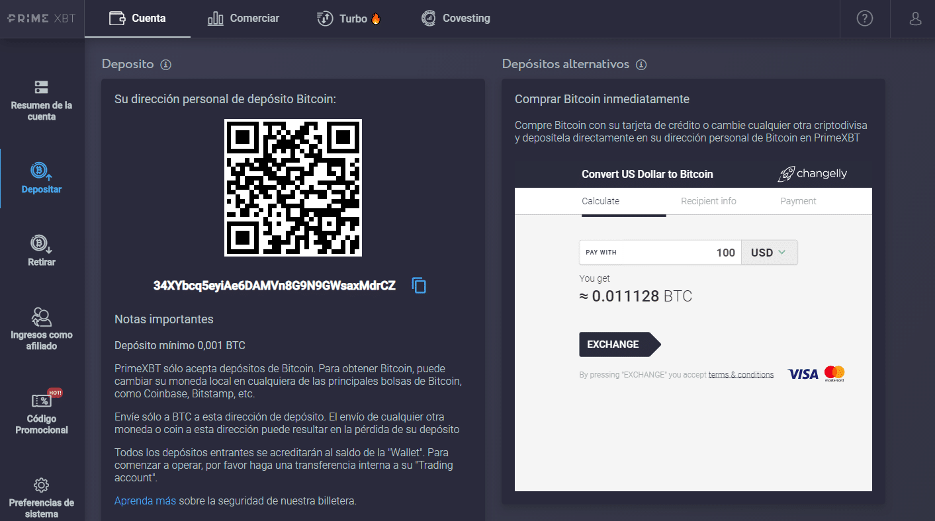Select the Calculate step tab
The image size is (935, 521).
(x=600, y=201)
